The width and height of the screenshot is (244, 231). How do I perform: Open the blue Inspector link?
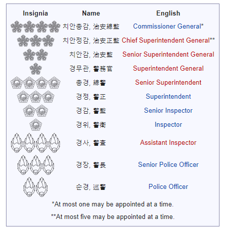(x=168, y=125)
